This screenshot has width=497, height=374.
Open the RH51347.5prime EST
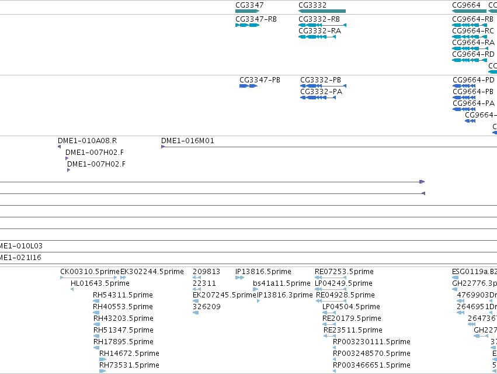(x=97, y=336)
